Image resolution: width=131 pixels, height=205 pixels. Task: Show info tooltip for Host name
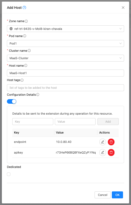26,66
